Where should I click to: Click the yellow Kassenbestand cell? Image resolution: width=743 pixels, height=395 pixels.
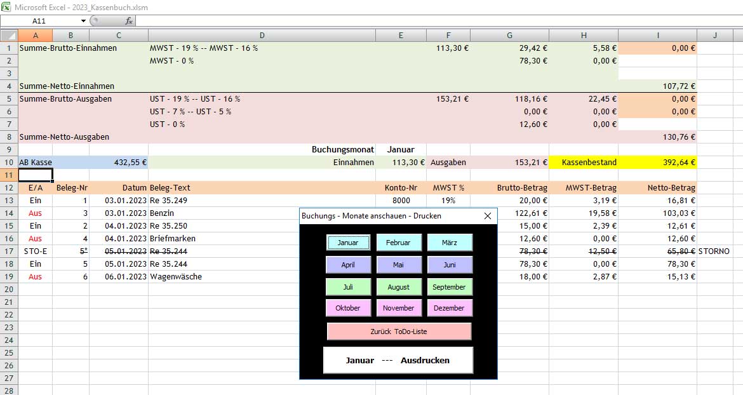(589, 163)
